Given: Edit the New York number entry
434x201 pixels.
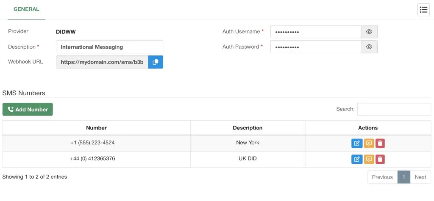Looking at the screenshot, I should point(357,143).
